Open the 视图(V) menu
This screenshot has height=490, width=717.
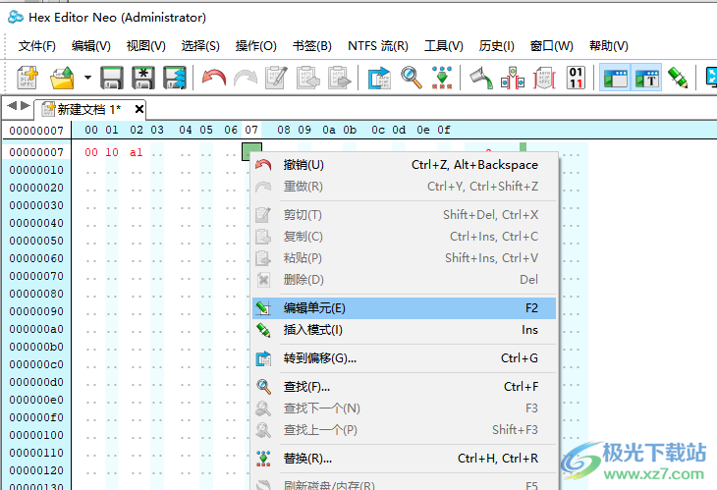(146, 46)
